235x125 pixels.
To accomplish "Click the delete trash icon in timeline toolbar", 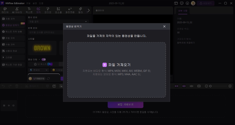I will tap(17, 86).
